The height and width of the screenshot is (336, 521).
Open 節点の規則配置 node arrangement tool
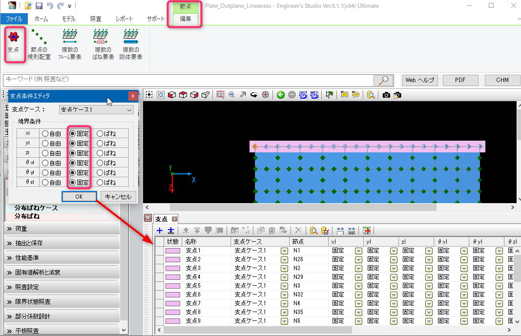pos(39,43)
